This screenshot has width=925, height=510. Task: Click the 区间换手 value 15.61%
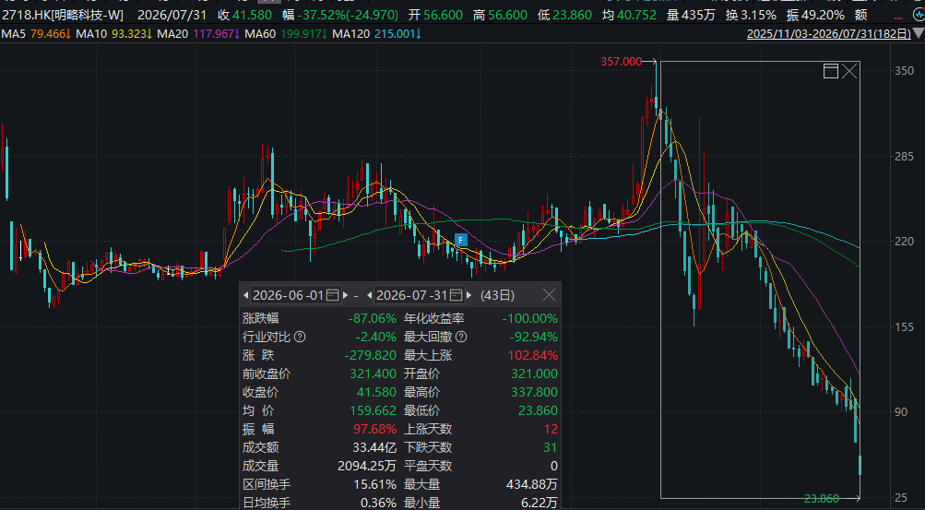click(375, 485)
